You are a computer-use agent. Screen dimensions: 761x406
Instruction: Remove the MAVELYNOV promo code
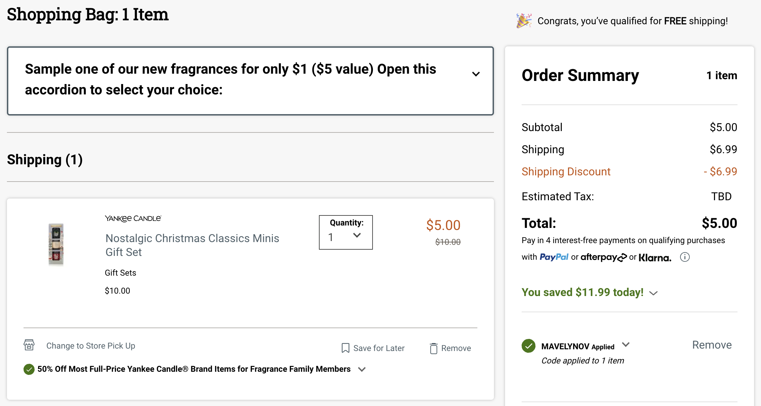712,345
